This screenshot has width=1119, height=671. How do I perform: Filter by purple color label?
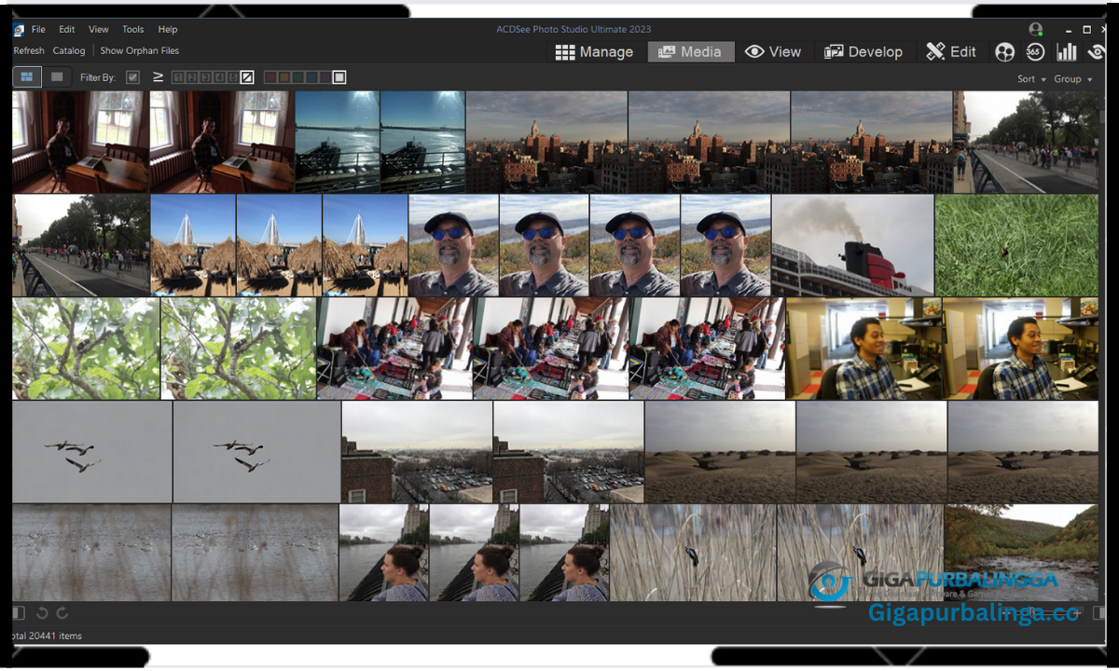point(324,77)
